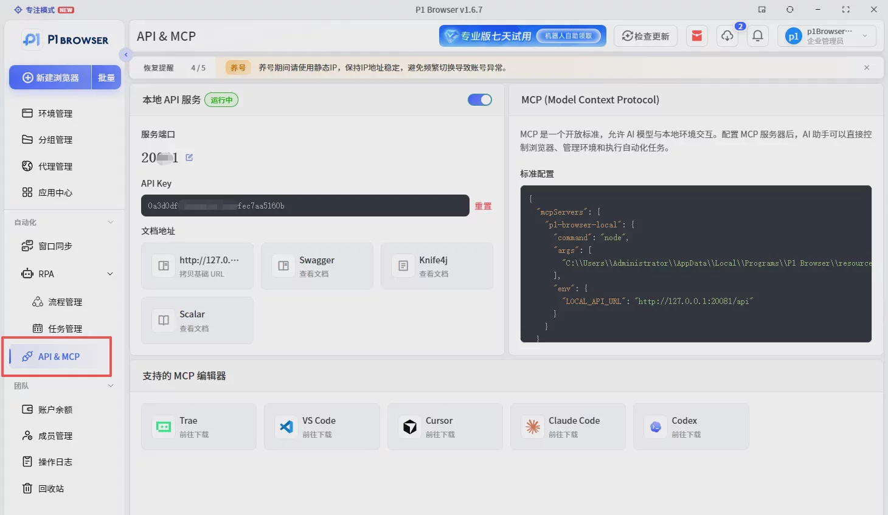Collapse the 团队 section chevron
The width and height of the screenshot is (888, 515).
pos(111,385)
